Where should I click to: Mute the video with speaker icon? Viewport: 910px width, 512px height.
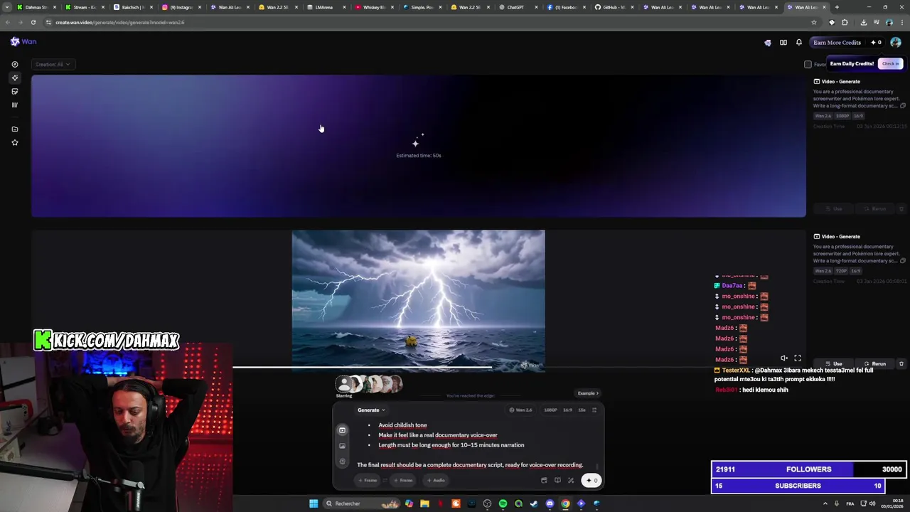point(784,358)
